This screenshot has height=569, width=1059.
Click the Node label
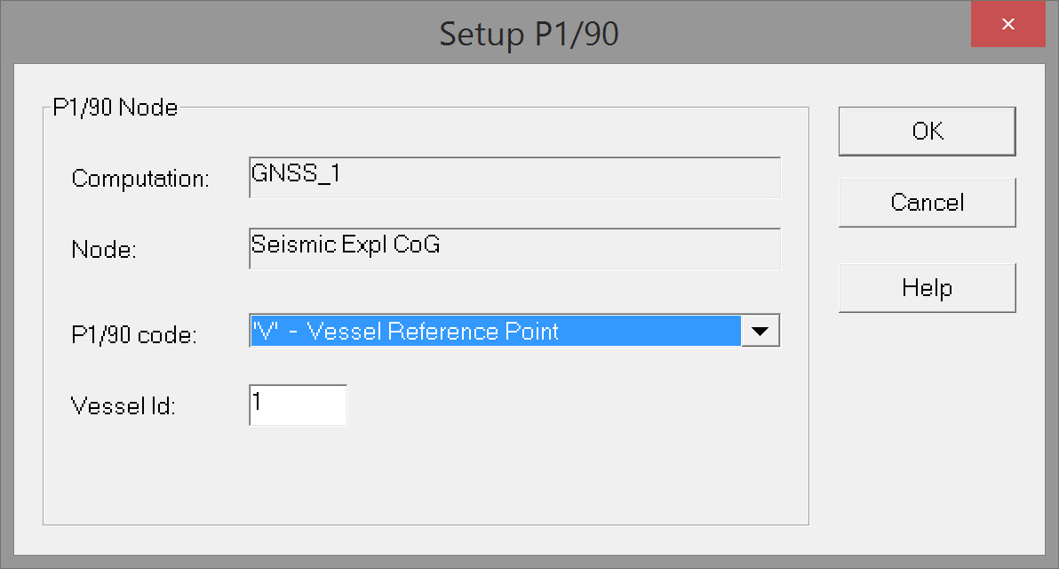[x=104, y=251]
